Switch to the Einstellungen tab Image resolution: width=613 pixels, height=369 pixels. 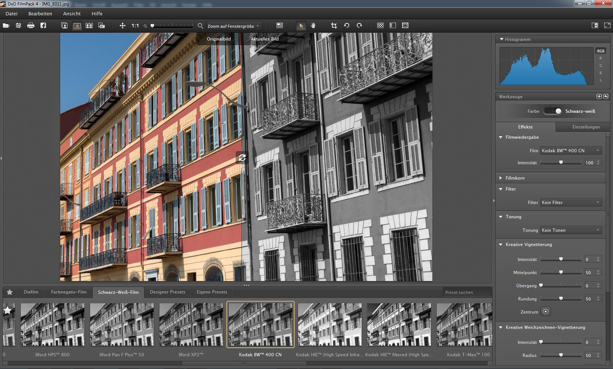point(586,127)
